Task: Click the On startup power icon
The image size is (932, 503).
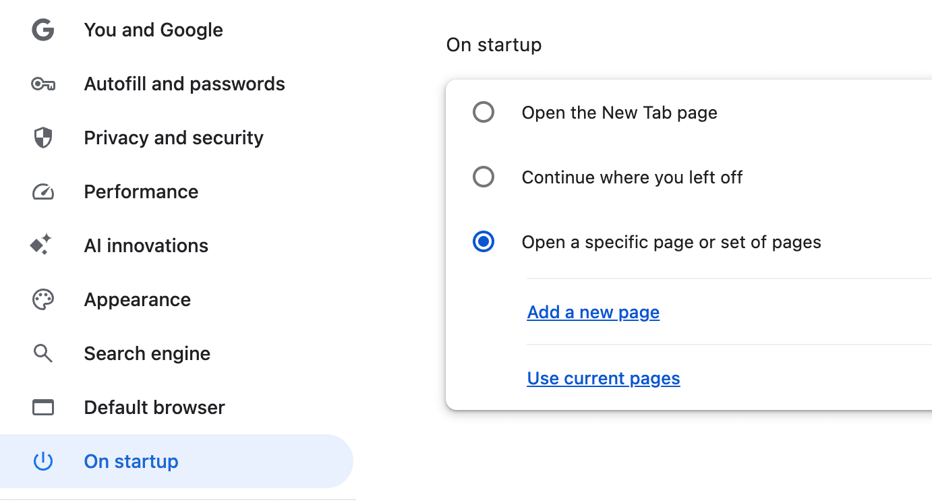Action: [x=42, y=461]
